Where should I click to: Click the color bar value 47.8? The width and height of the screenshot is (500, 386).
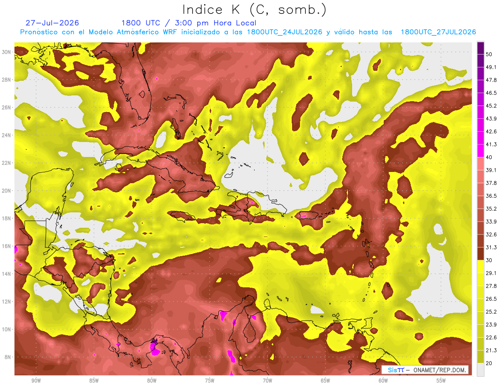tap(492, 80)
